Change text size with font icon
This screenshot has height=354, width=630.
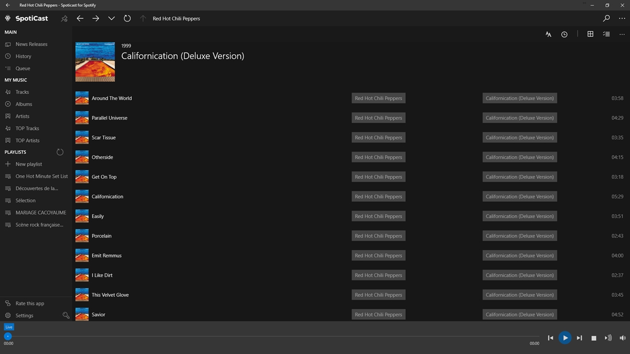(x=548, y=34)
